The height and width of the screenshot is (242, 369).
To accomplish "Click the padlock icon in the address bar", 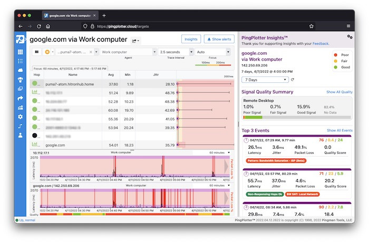I will (92, 26).
